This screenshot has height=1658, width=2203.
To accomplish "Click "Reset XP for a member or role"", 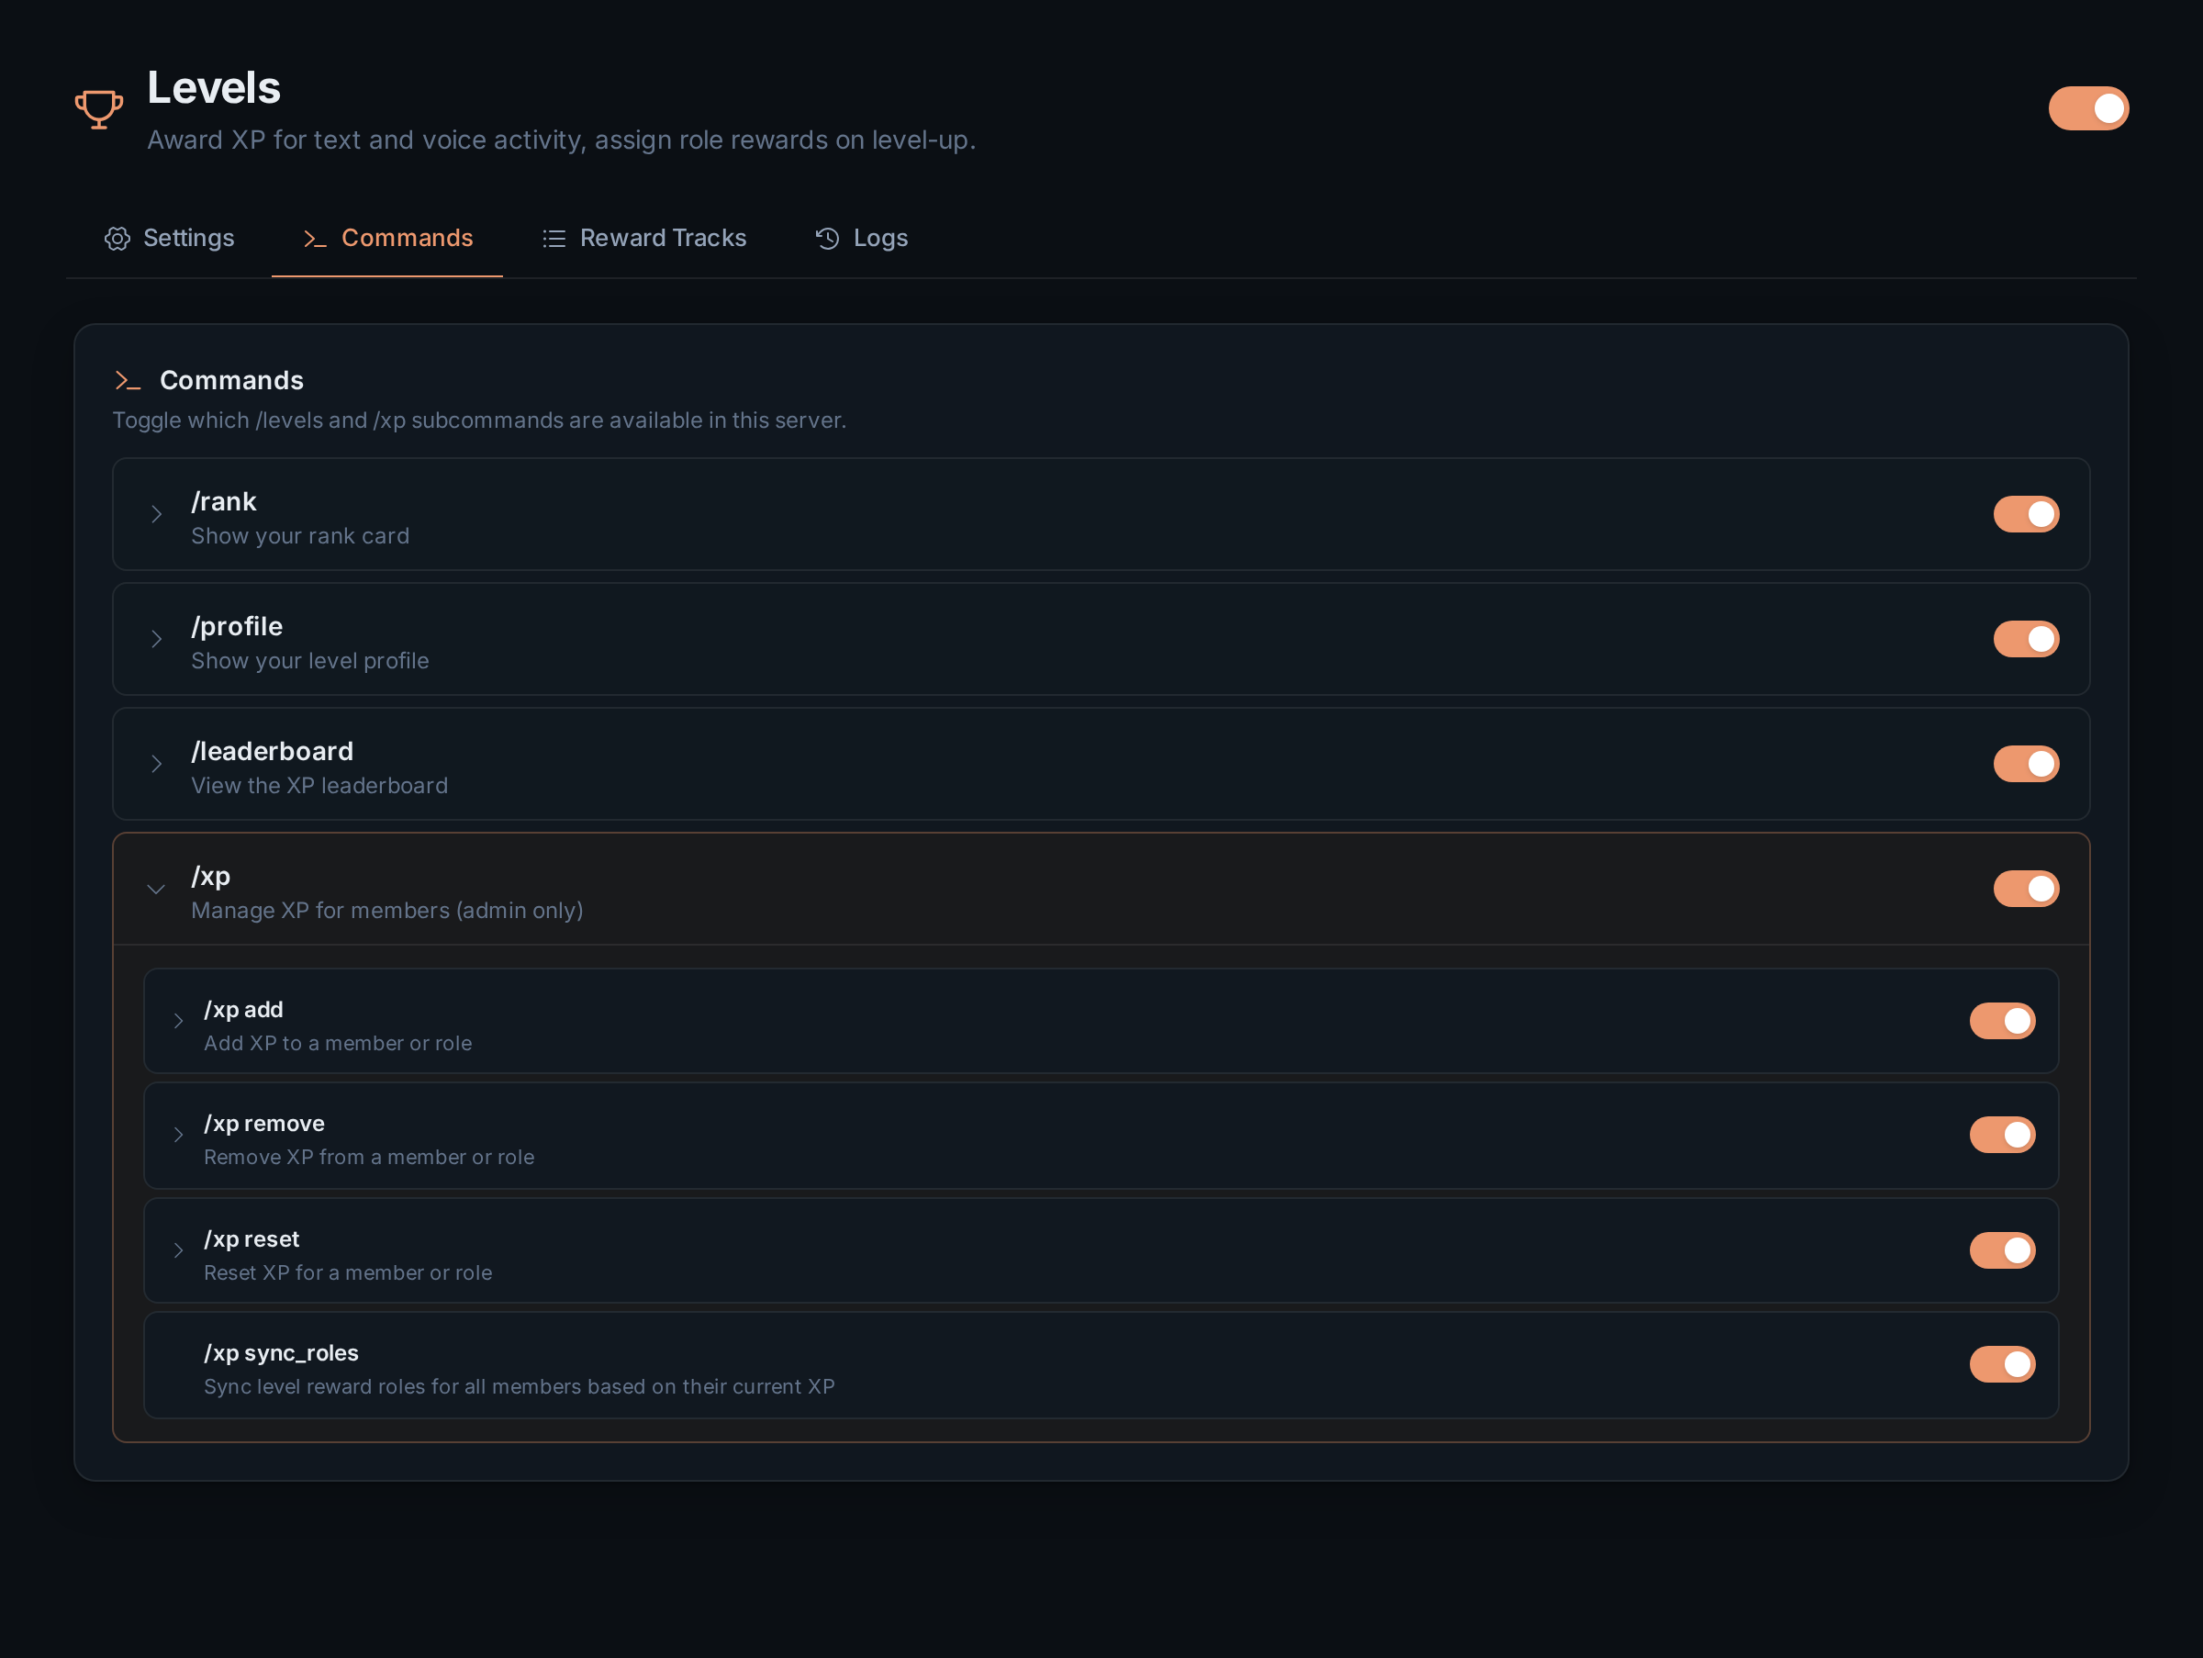I will [348, 1272].
